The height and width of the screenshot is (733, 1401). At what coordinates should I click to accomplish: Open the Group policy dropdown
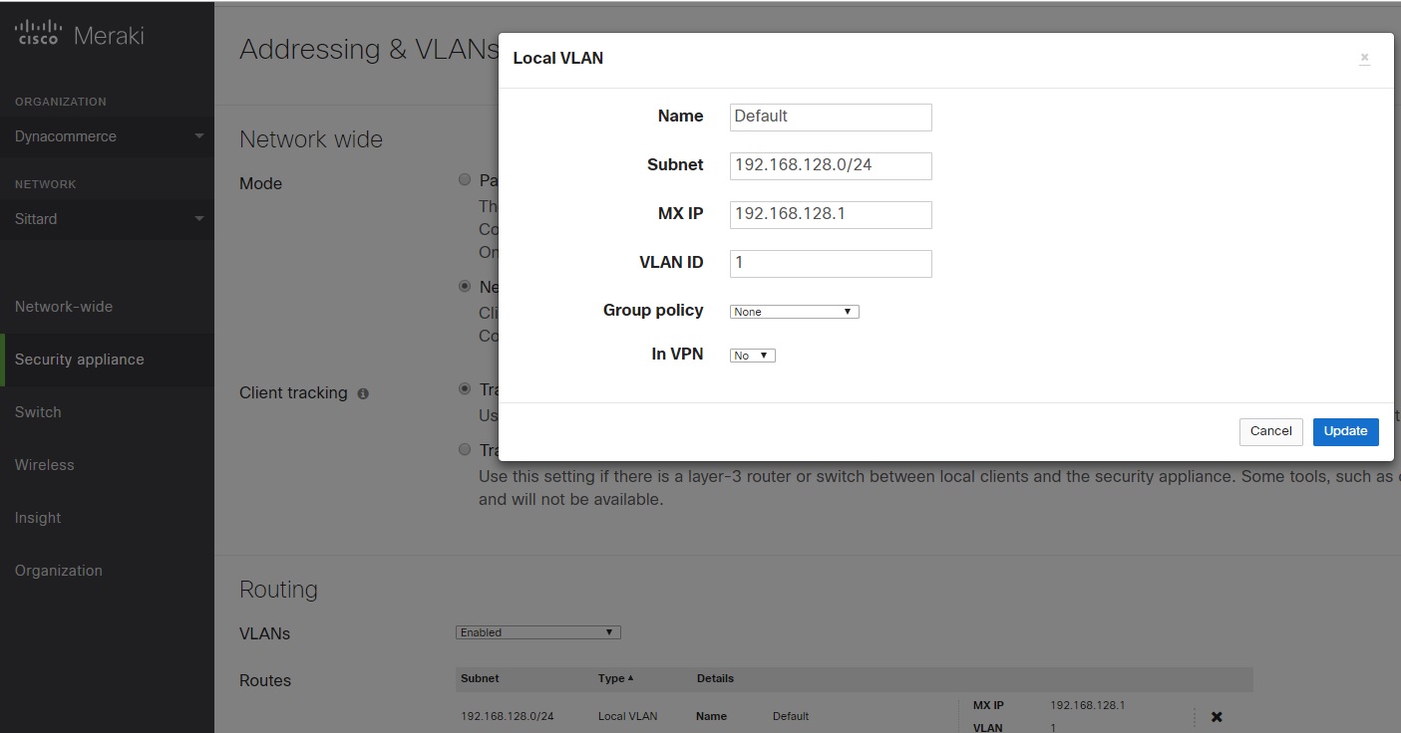[794, 311]
